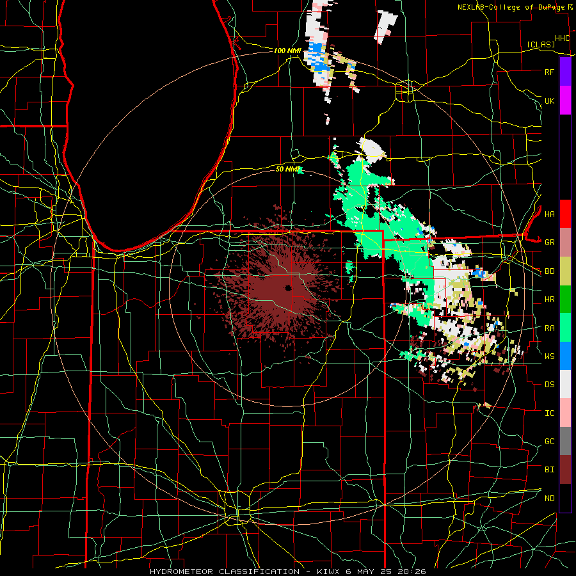Click the red HA legend color swatch
Viewport: 576px width, 576px height.
[x=565, y=214]
